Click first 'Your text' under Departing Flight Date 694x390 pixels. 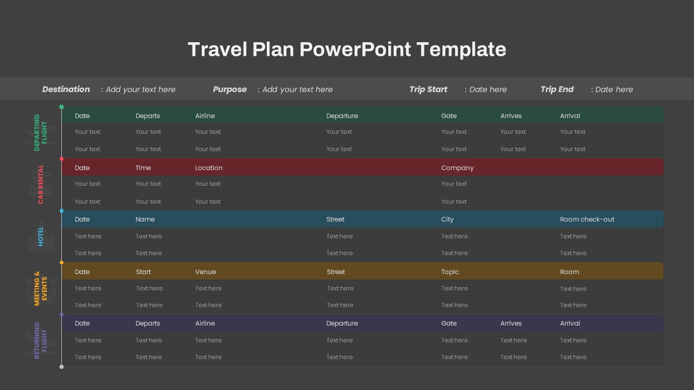tap(87, 132)
